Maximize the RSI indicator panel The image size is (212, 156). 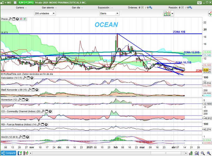pyautogui.click(x=42, y=124)
